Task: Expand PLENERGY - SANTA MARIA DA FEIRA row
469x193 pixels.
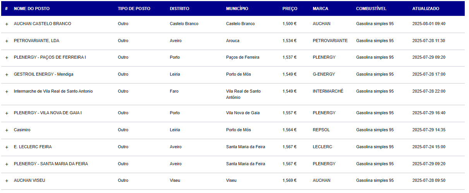Action: pos(6,164)
